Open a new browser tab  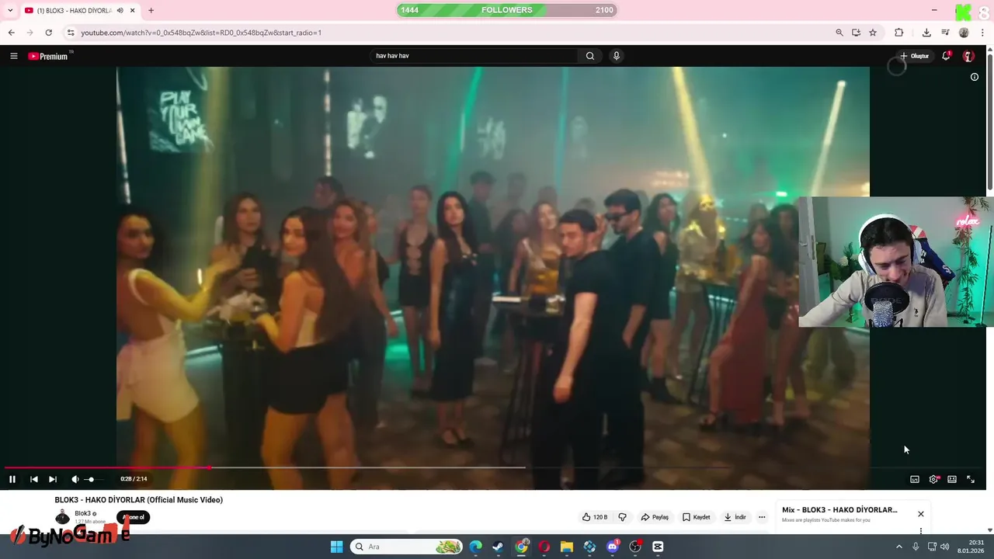[x=151, y=10]
